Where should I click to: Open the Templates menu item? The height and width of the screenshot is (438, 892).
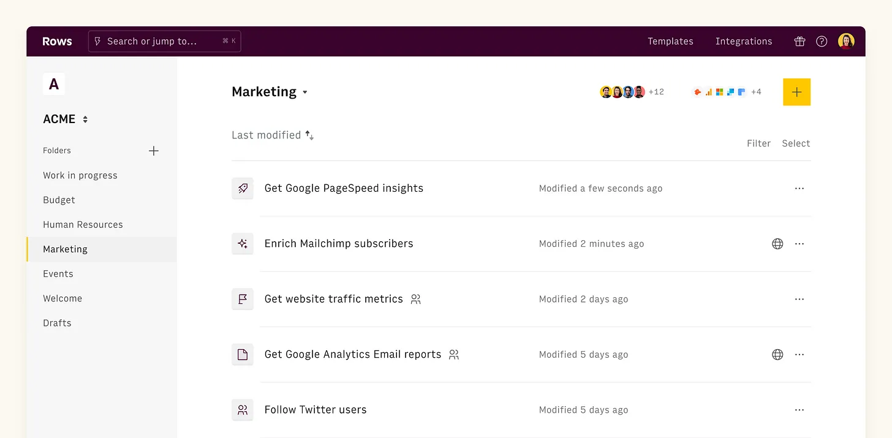[670, 42]
